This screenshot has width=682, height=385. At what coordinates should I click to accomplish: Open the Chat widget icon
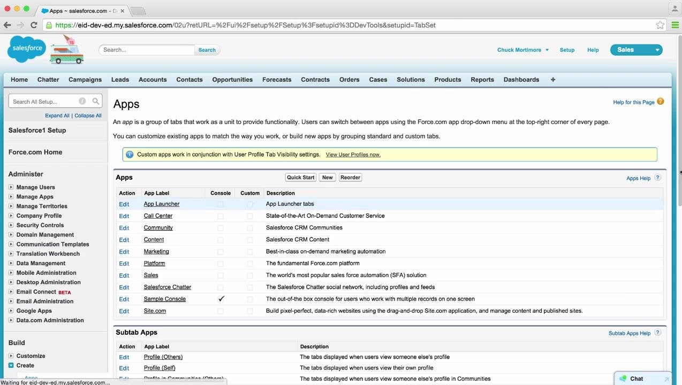623,379
